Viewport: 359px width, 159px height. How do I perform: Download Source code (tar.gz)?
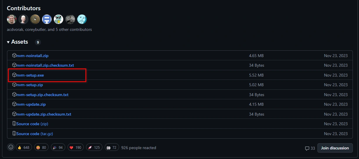tap(35, 134)
